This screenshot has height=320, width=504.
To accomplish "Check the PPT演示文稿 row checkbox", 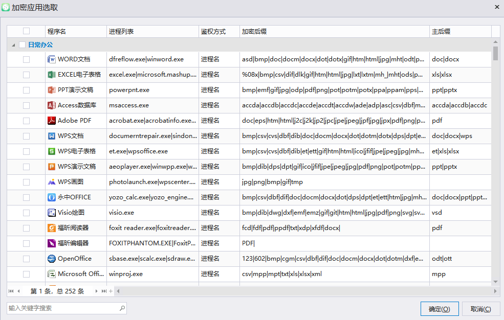I will (x=27, y=90).
